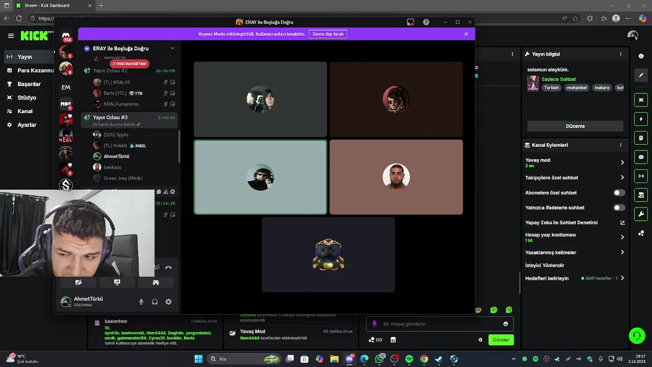
Task: Toggle Discord camera button
Action: [78, 282]
